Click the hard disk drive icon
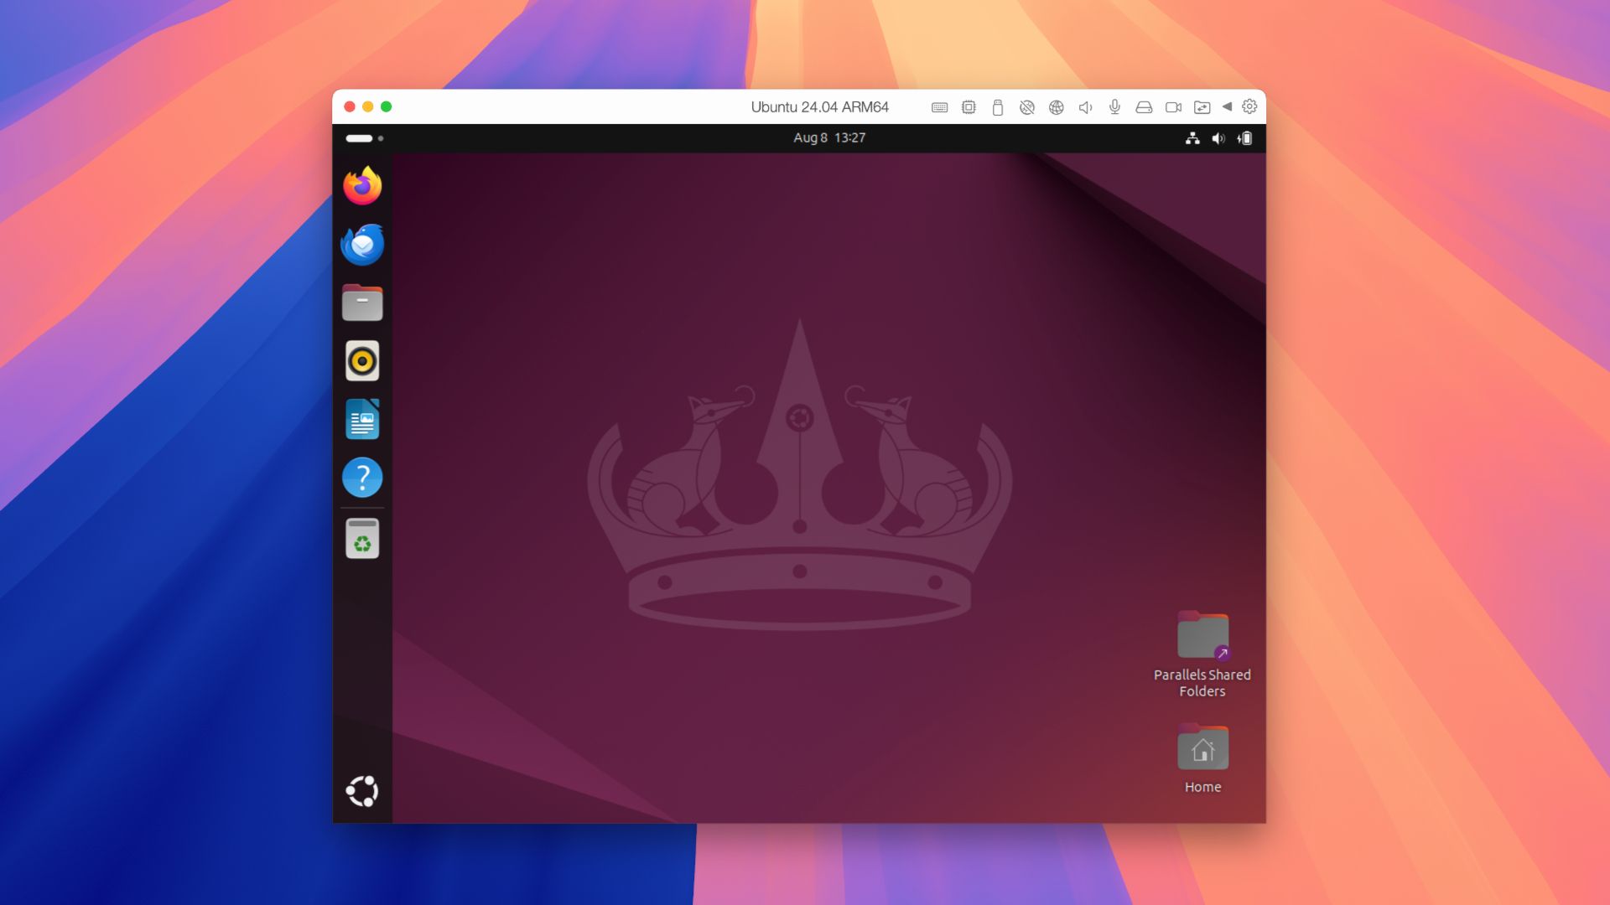 tap(1144, 107)
